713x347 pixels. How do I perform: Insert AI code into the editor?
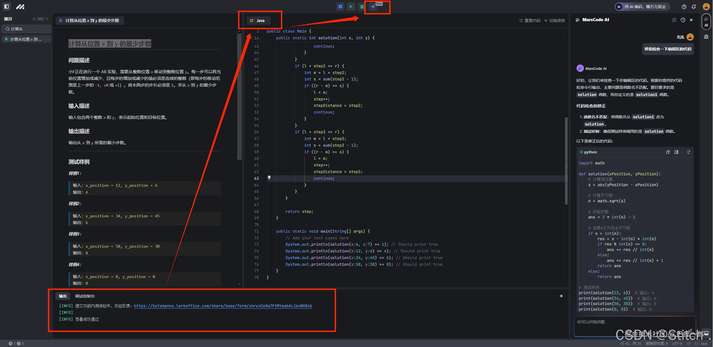(676, 152)
